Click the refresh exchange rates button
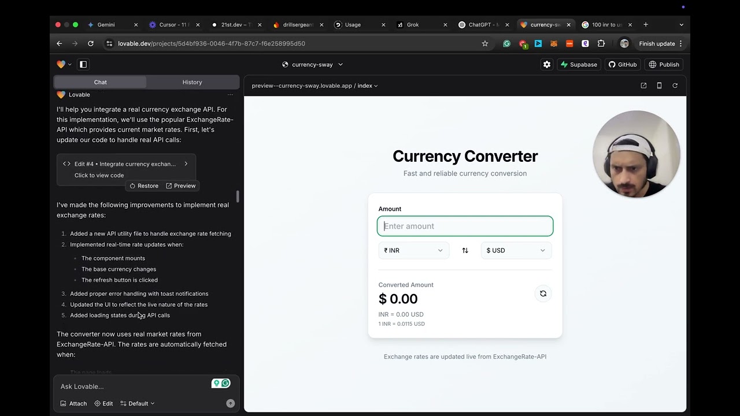 (x=543, y=294)
